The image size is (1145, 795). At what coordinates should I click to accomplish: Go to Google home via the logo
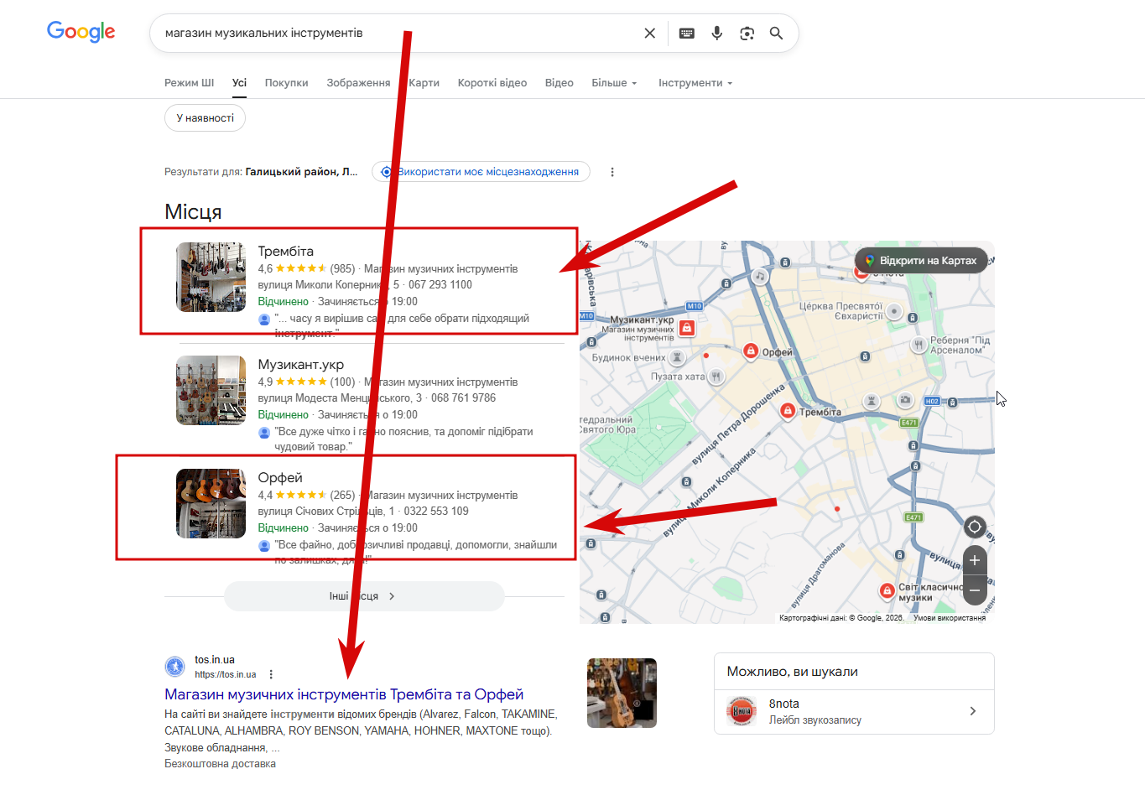click(x=81, y=32)
